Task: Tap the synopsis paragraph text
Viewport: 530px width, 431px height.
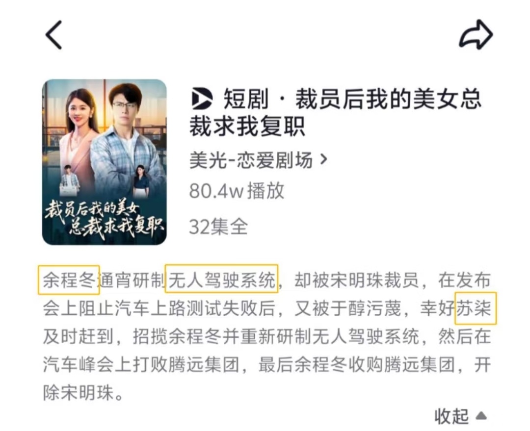Action: 266,336
